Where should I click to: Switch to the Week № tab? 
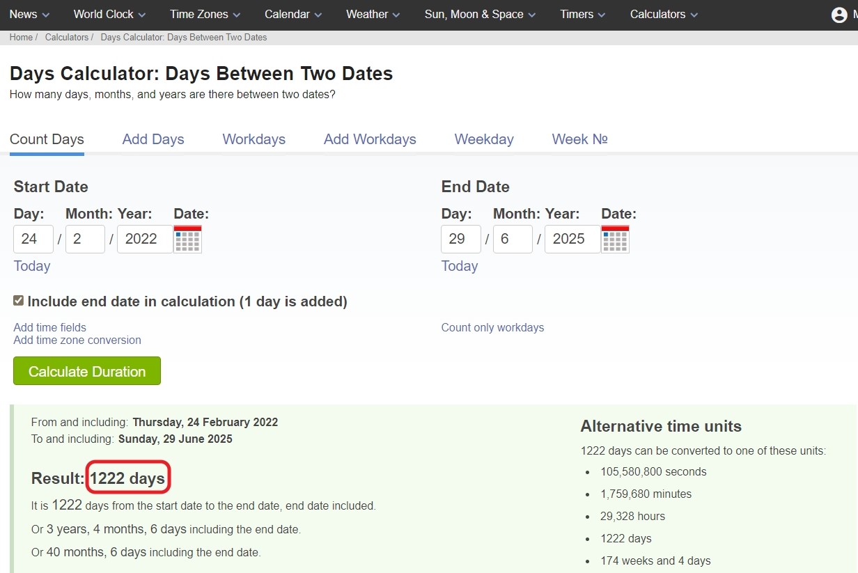point(580,139)
